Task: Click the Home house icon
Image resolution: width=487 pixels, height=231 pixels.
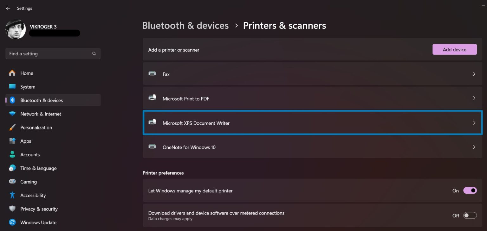Action: coord(12,73)
